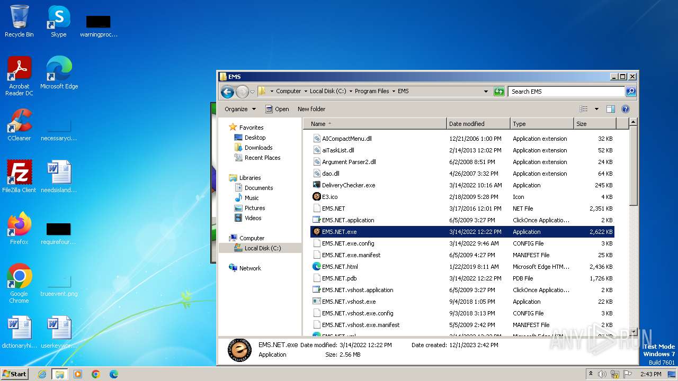Click the volume icon in system tray
678x381 pixels.
602,374
